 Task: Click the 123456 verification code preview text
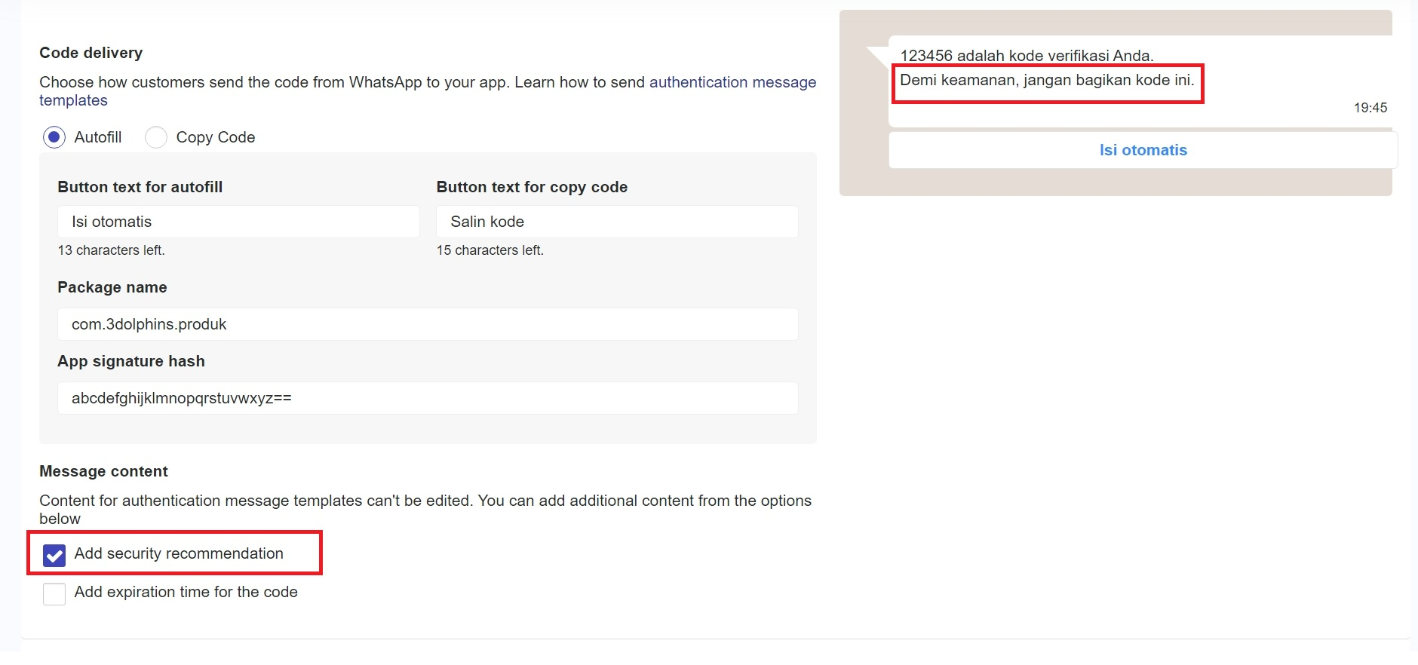pos(1026,56)
